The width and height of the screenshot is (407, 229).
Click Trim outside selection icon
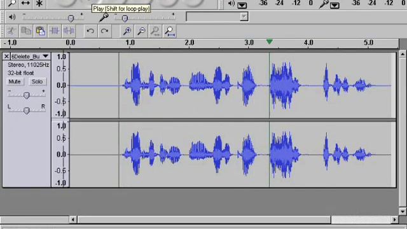click(x=55, y=31)
